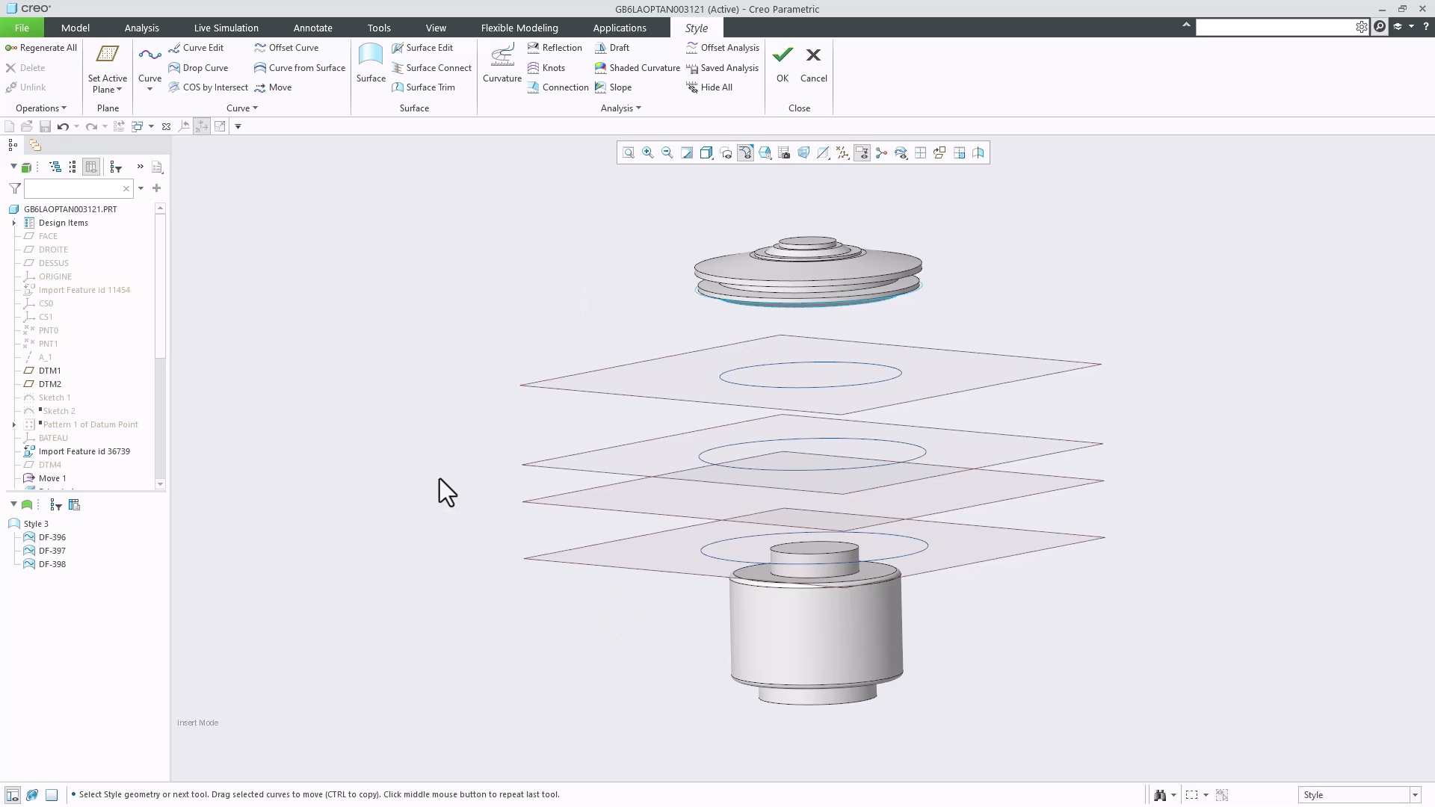This screenshot has height=807, width=1435.
Task: Click the Zoom Out icon
Action: (667, 153)
